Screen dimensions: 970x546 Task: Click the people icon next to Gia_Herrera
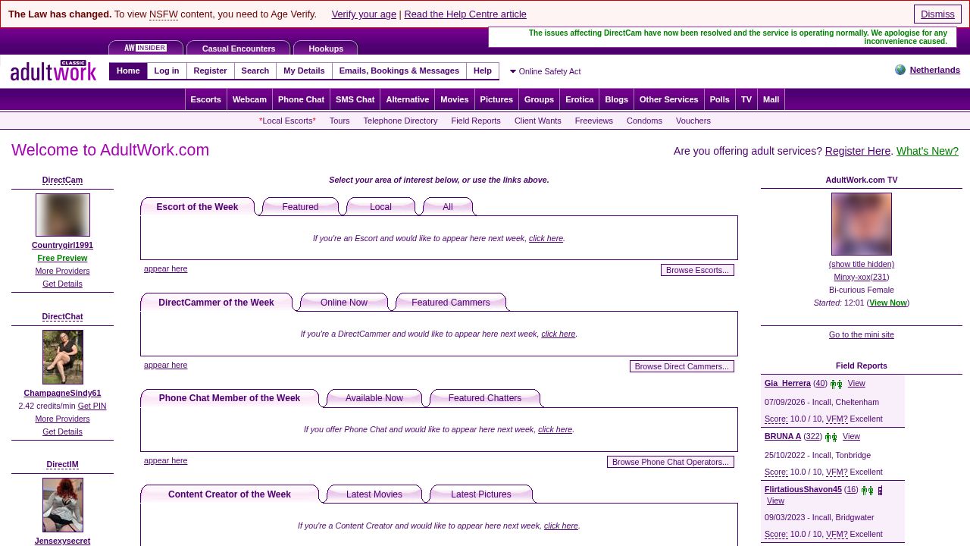pyautogui.click(x=837, y=384)
